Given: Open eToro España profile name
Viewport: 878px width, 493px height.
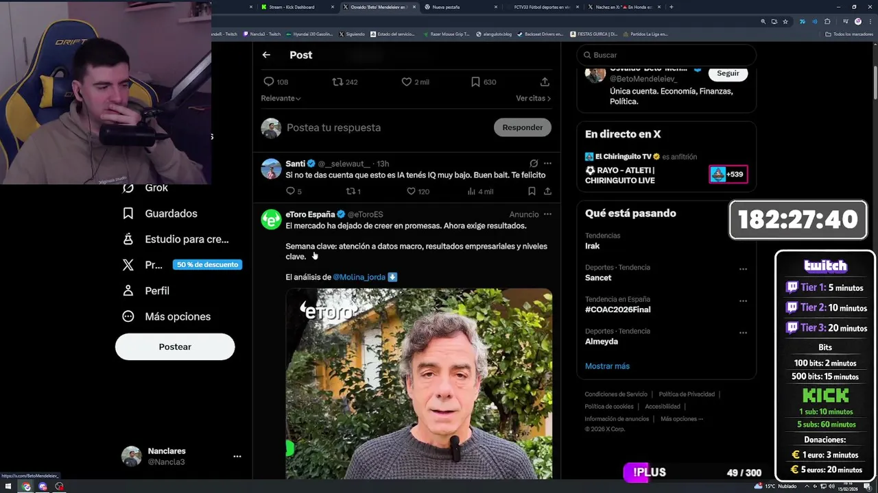Looking at the screenshot, I should (x=310, y=214).
